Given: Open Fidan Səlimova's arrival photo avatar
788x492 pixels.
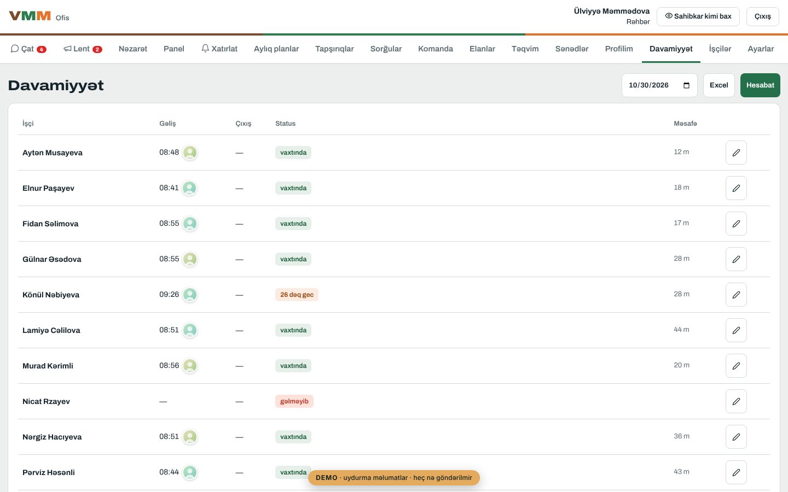Looking at the screenshot, I should 190,224.
